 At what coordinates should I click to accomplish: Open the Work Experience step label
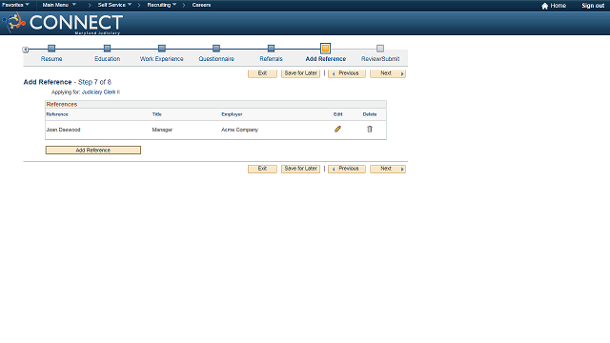point(161,59)
